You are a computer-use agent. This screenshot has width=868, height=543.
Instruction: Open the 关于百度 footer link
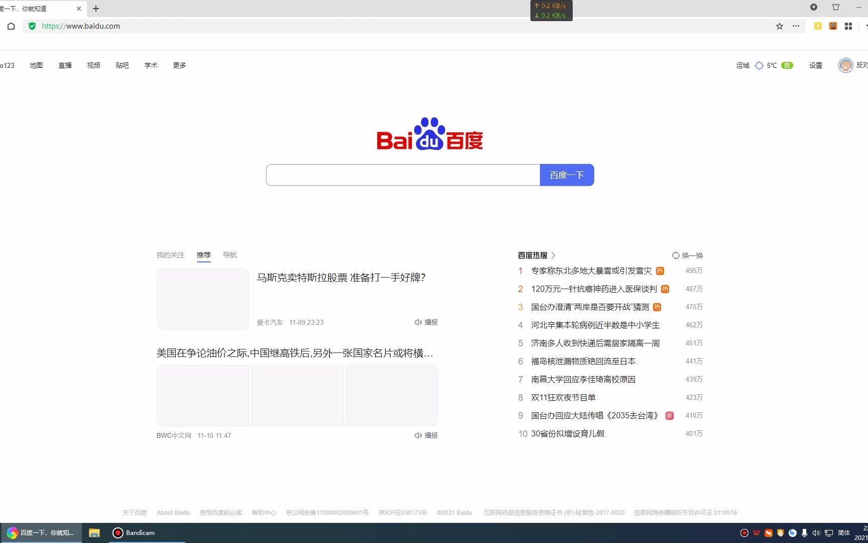tap(134, 512)
